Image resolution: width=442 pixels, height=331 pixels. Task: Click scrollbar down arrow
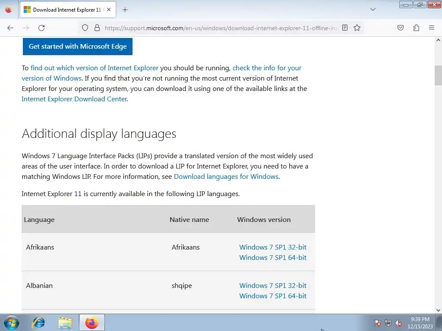(x=438, y=310)
